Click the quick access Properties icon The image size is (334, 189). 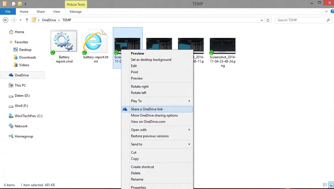coord(14,4)
